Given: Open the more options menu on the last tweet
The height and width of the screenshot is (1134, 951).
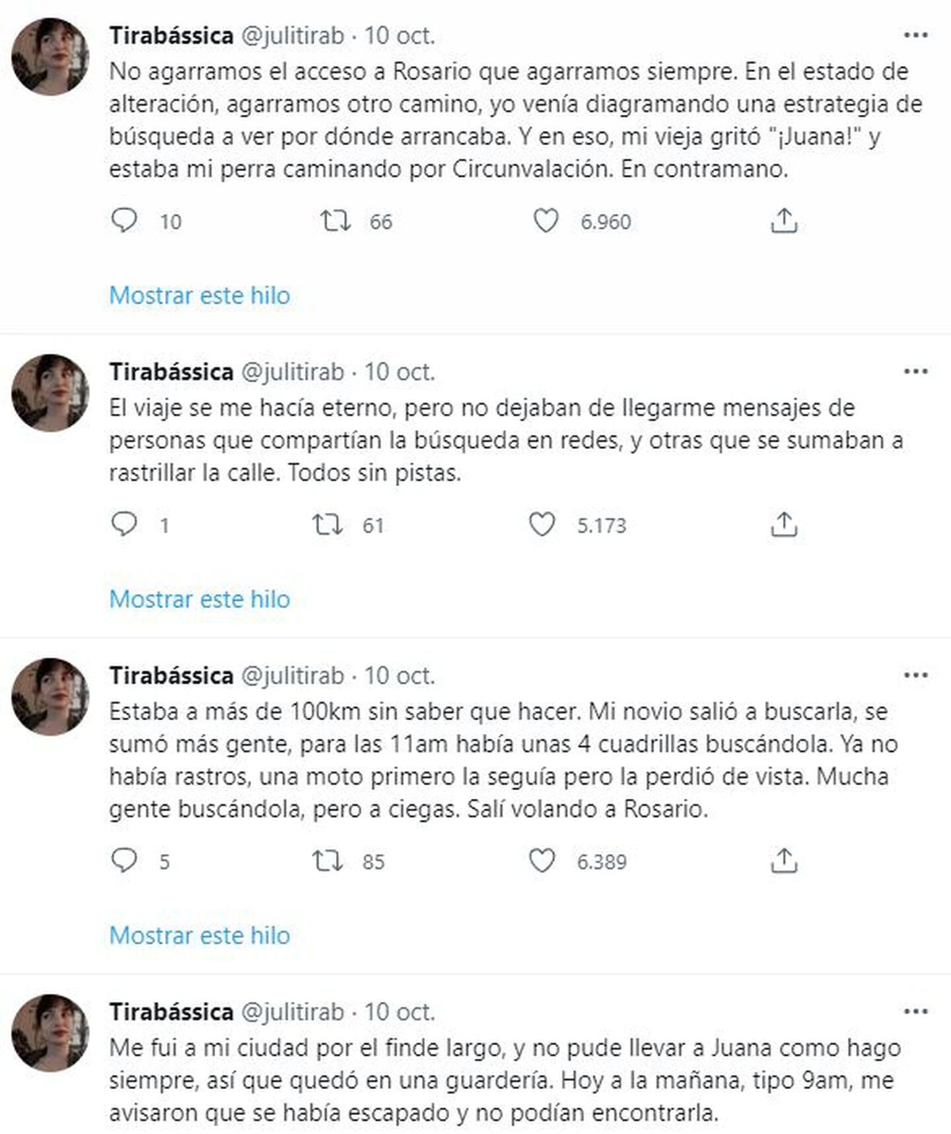Looking at the screenshot, I should (915, 1012).
